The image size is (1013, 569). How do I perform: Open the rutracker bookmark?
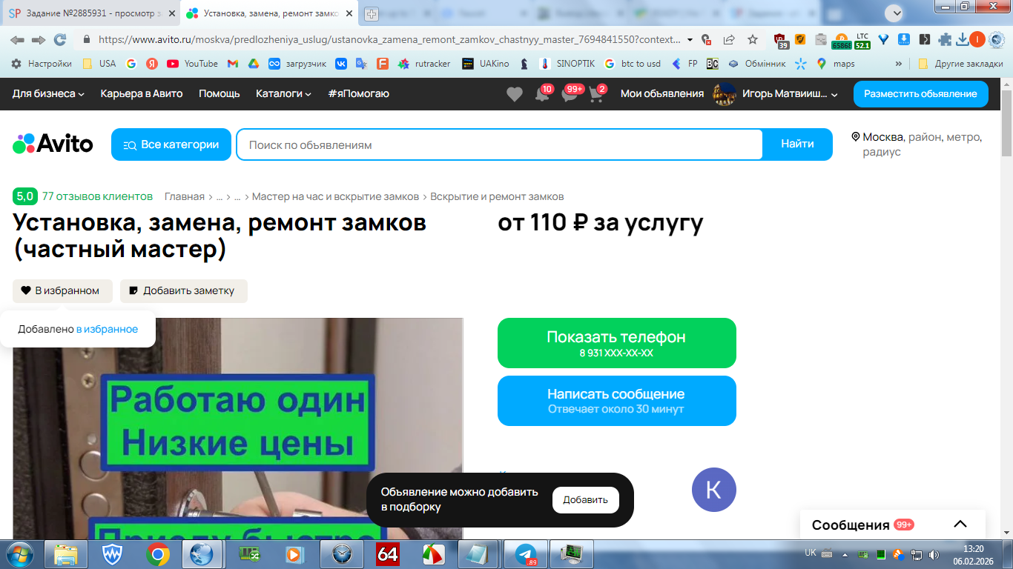pyautogui.click(x=424, y=64)
